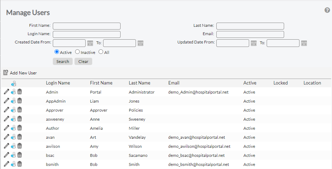
Task: Delete the AppAdmin user via trash icon
Action: click(20, 101)
